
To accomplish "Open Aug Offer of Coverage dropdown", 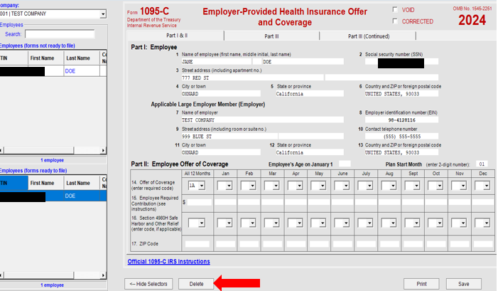I will point(393,186).
